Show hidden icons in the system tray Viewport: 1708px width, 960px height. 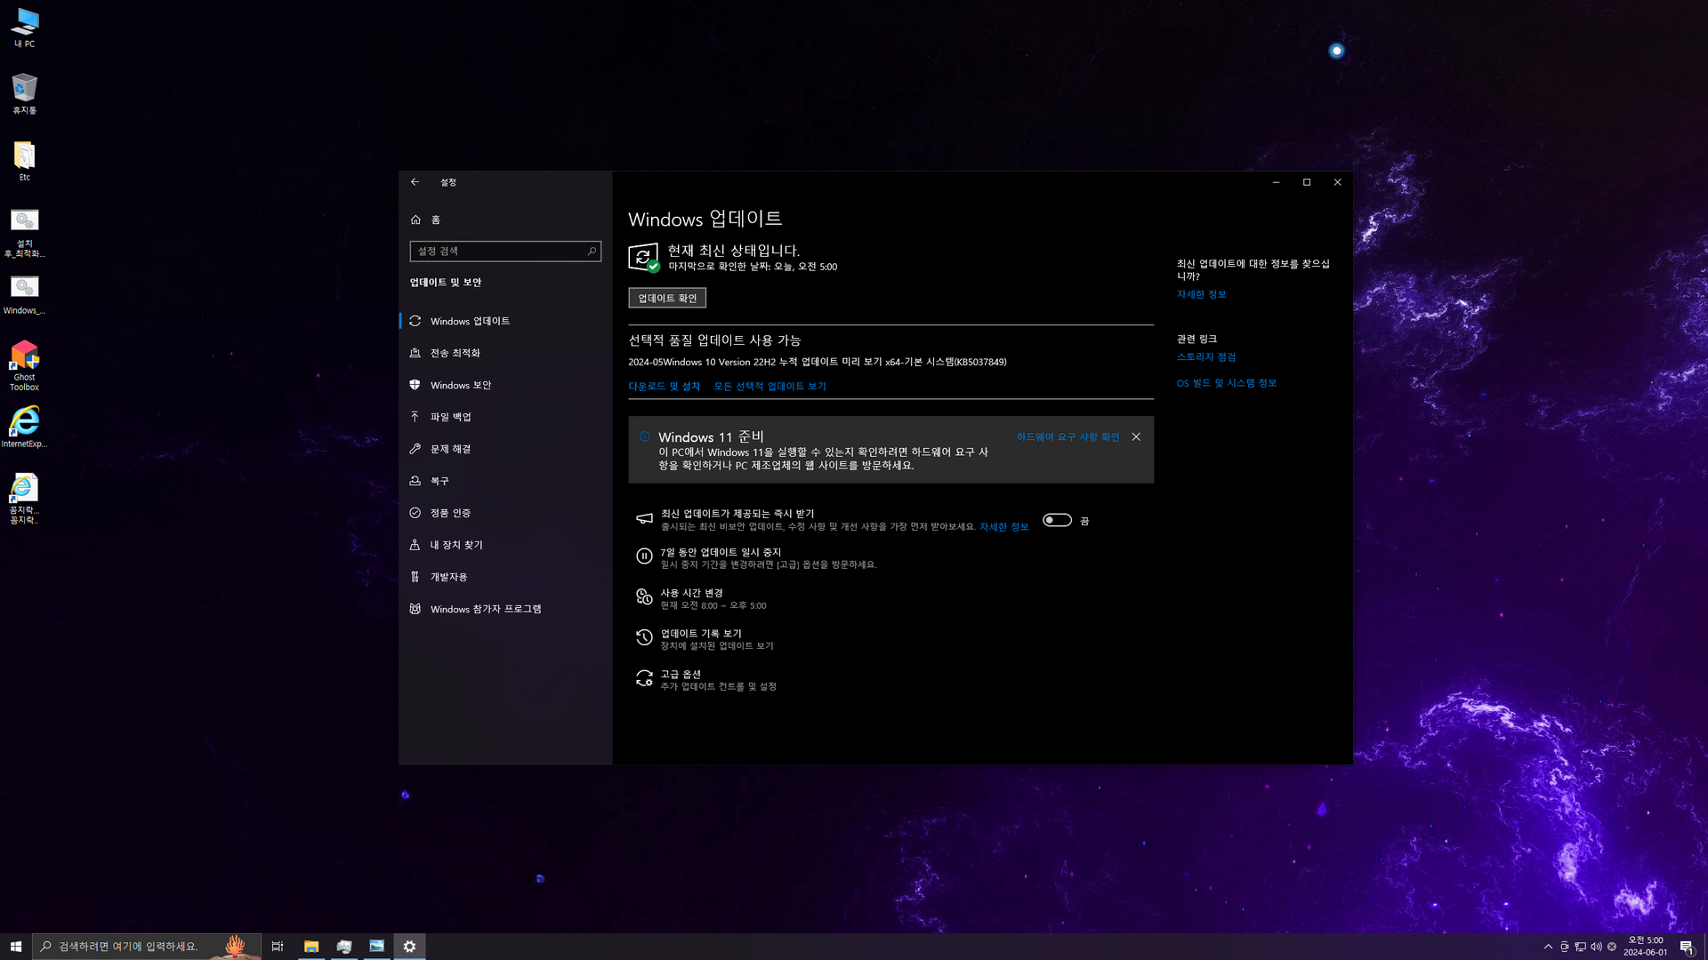(x=1548, y=947)
